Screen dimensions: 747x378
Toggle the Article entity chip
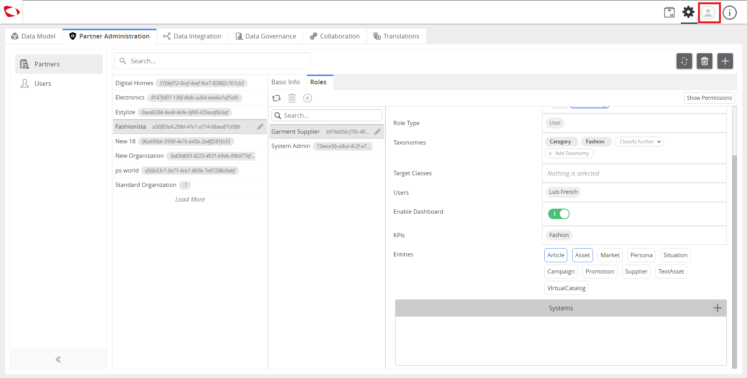click(x=556, y=255)
